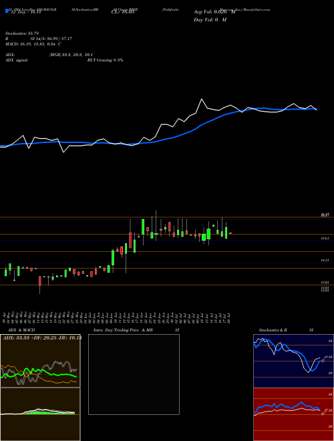The image size is (334, 441).
Task: Click the (MGR) 33.3, 20.3, 10.1 values
Action: [71, 55]
